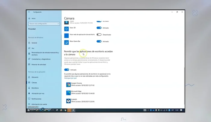This screenshot has height=122, width=211.
Task: Open Historial de actividad page
Action: point(39,65)
